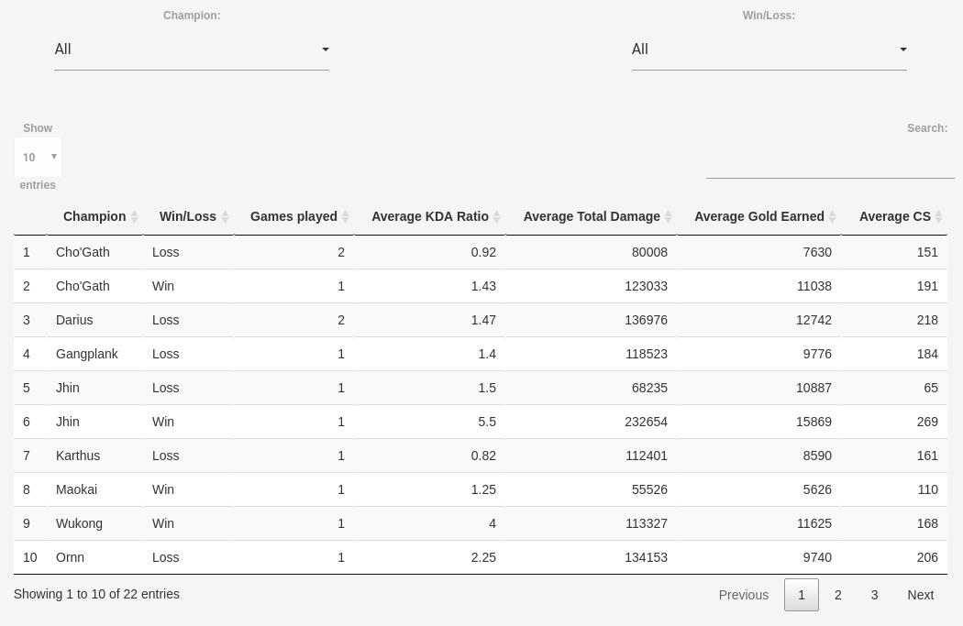Click the Karthus champion cell
Viewport: 963px width, 626px height.
pos(78,456)
